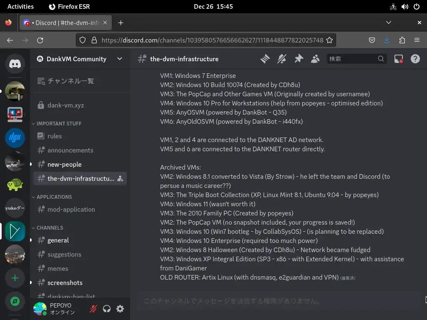Open the system volume indicator

pyautogui.click(x=404, y=7)
